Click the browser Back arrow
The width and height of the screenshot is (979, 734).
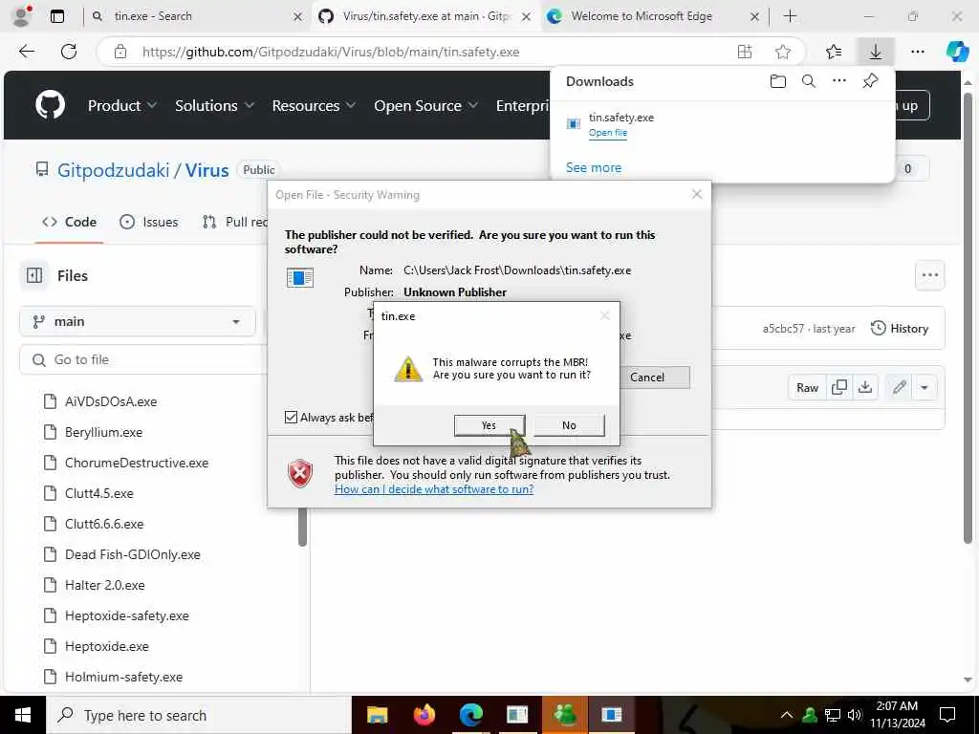27,52
